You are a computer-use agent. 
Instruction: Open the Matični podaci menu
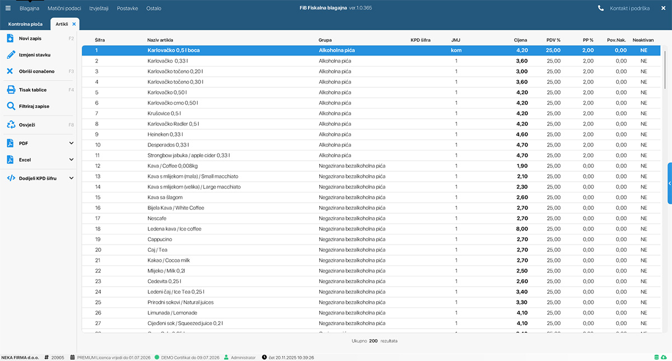pos(64,8)
